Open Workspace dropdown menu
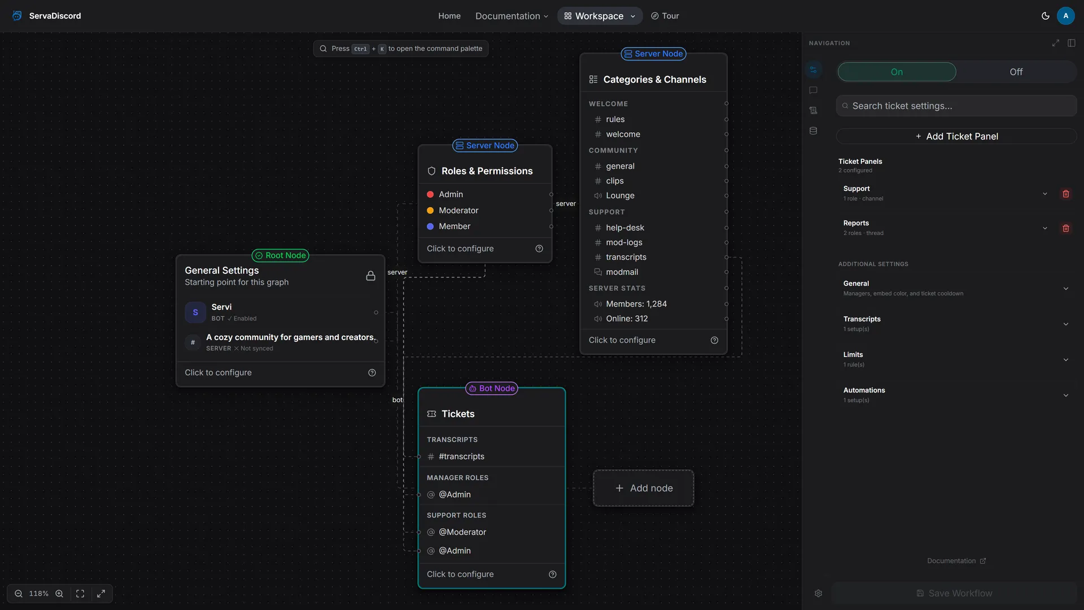The width and height of the screenshot is (1084, 610). tap(600, 16)
